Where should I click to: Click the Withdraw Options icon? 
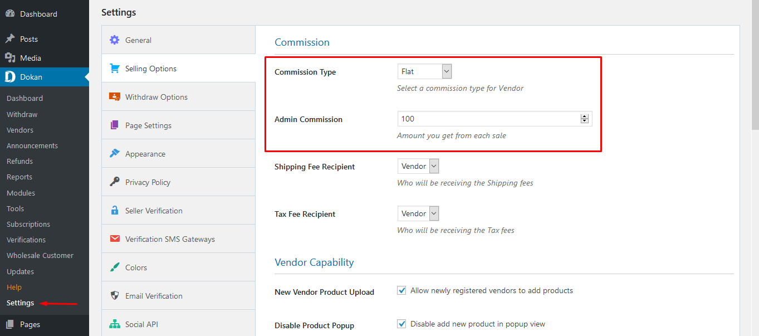(115, 97)
